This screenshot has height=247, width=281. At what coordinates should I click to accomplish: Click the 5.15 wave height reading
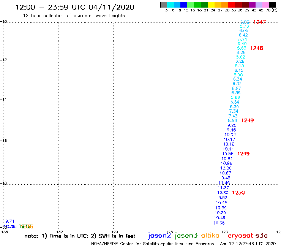point(240,66)
